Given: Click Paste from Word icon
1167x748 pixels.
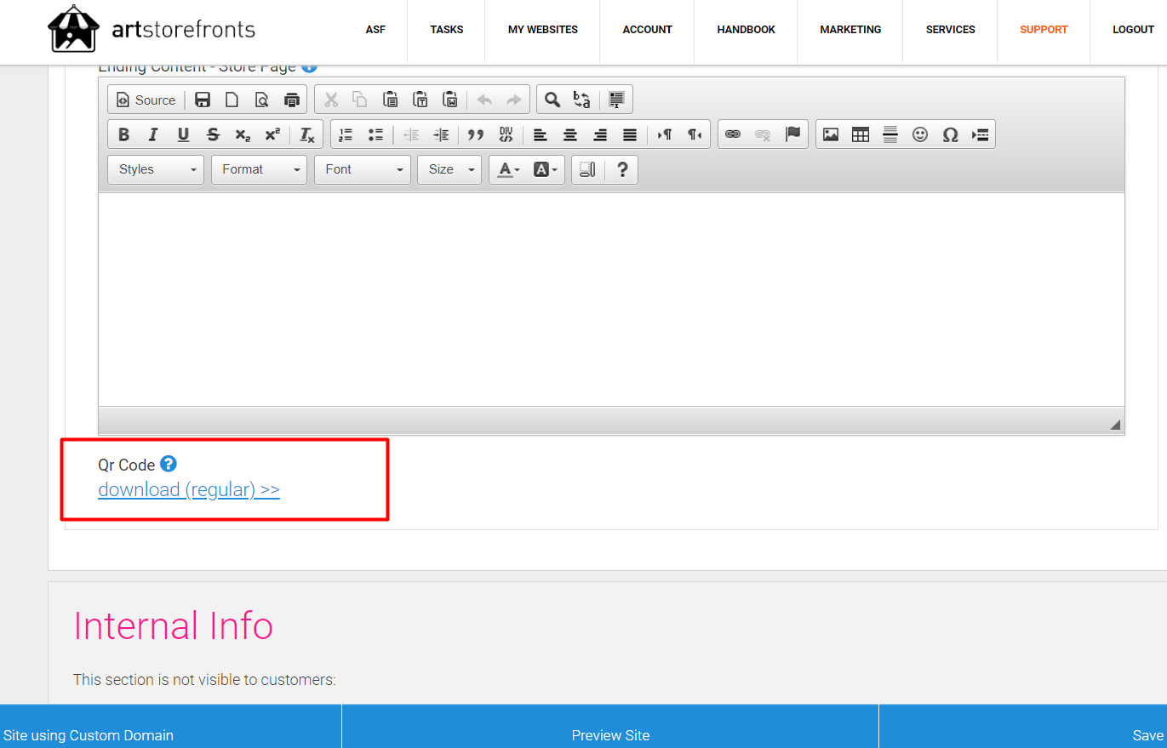Looking at the screenshot, I should pyautogui.click(x=450, y=100).
